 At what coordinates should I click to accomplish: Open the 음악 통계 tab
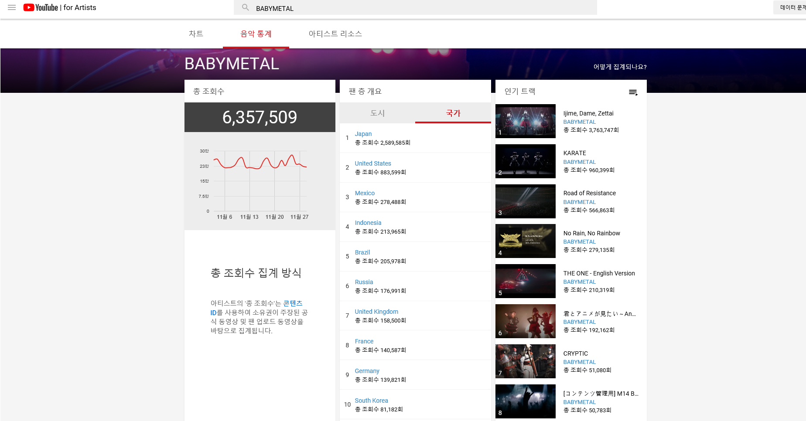click(256, 34)
